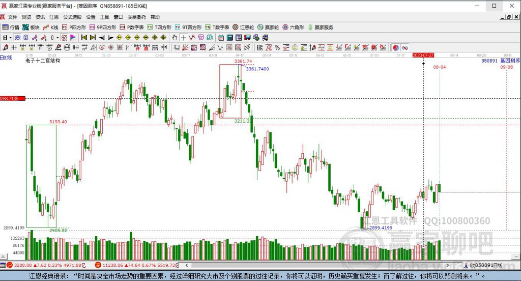
Task: Click the 3193.40 price label
Action: (58, 122)
